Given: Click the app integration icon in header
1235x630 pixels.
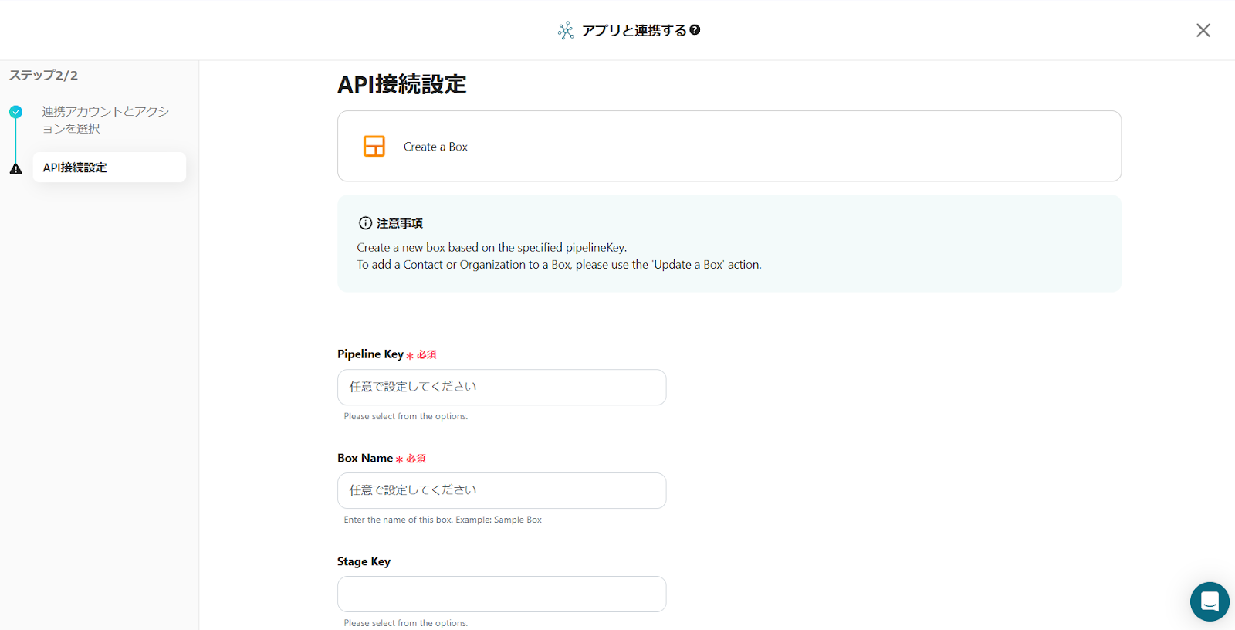Looking at the screenshot, I should tap(566, 30).
